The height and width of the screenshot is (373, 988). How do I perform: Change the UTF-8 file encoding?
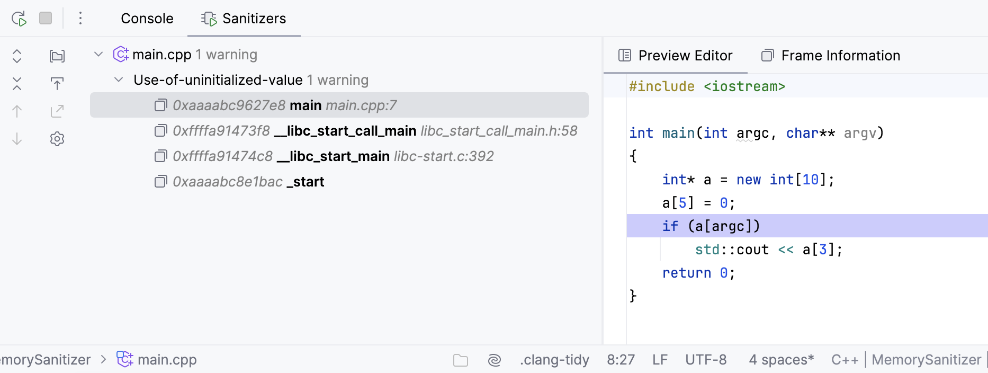706,360
